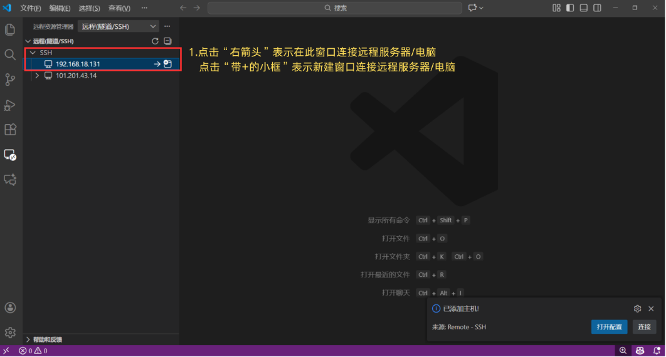
Task: Open the remote type dropdown
Action: tap(119, 26)
